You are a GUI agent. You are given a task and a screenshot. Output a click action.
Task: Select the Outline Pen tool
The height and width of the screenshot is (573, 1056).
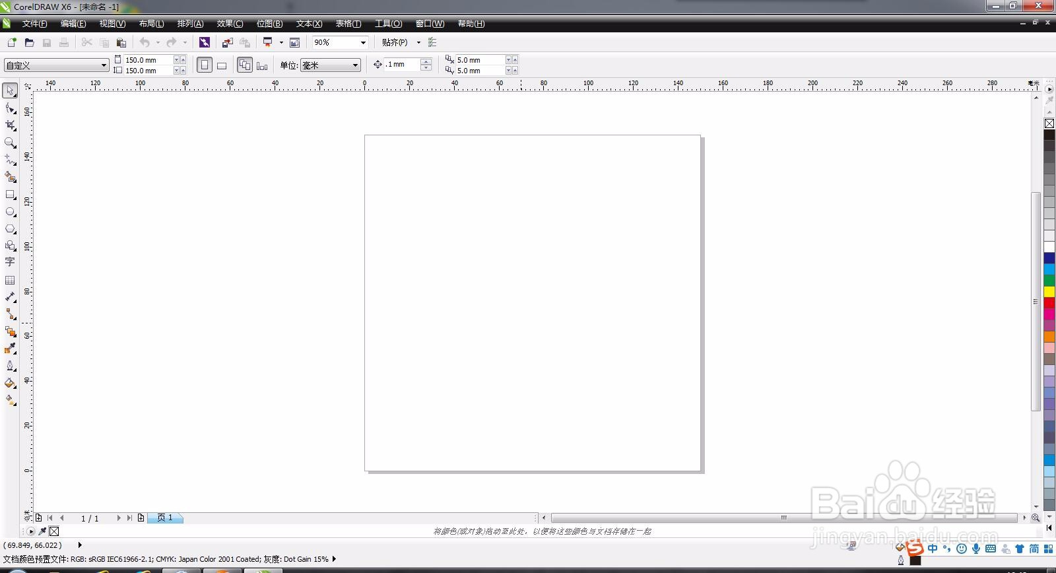click(x=10, y=366)
